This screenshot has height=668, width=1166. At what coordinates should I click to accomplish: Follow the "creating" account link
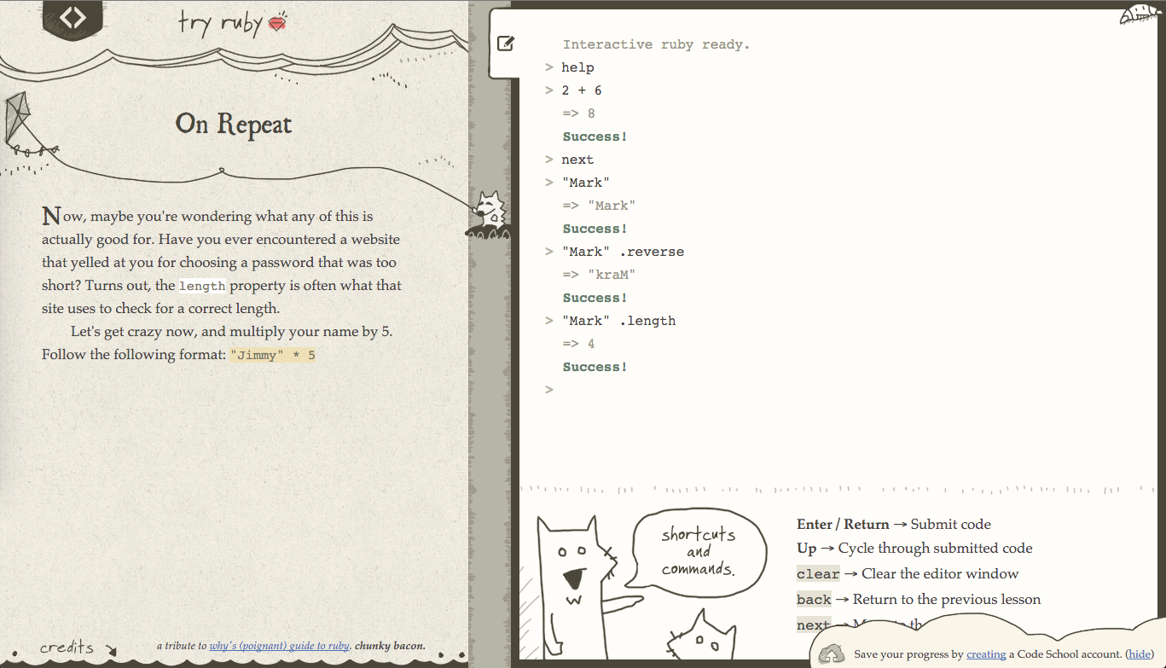(986, 654)
